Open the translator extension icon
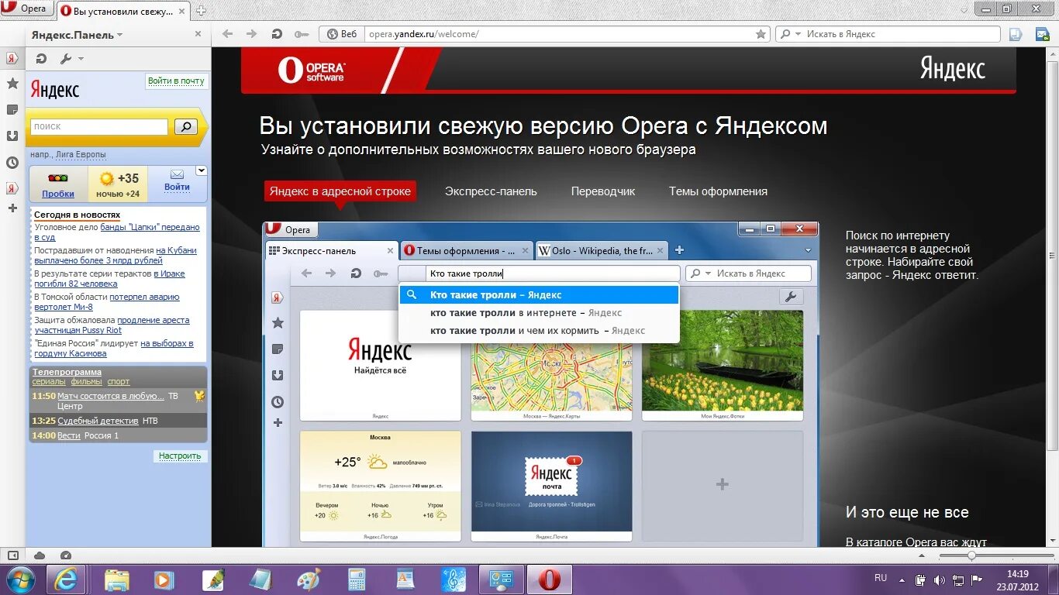 pos(1016,34)
